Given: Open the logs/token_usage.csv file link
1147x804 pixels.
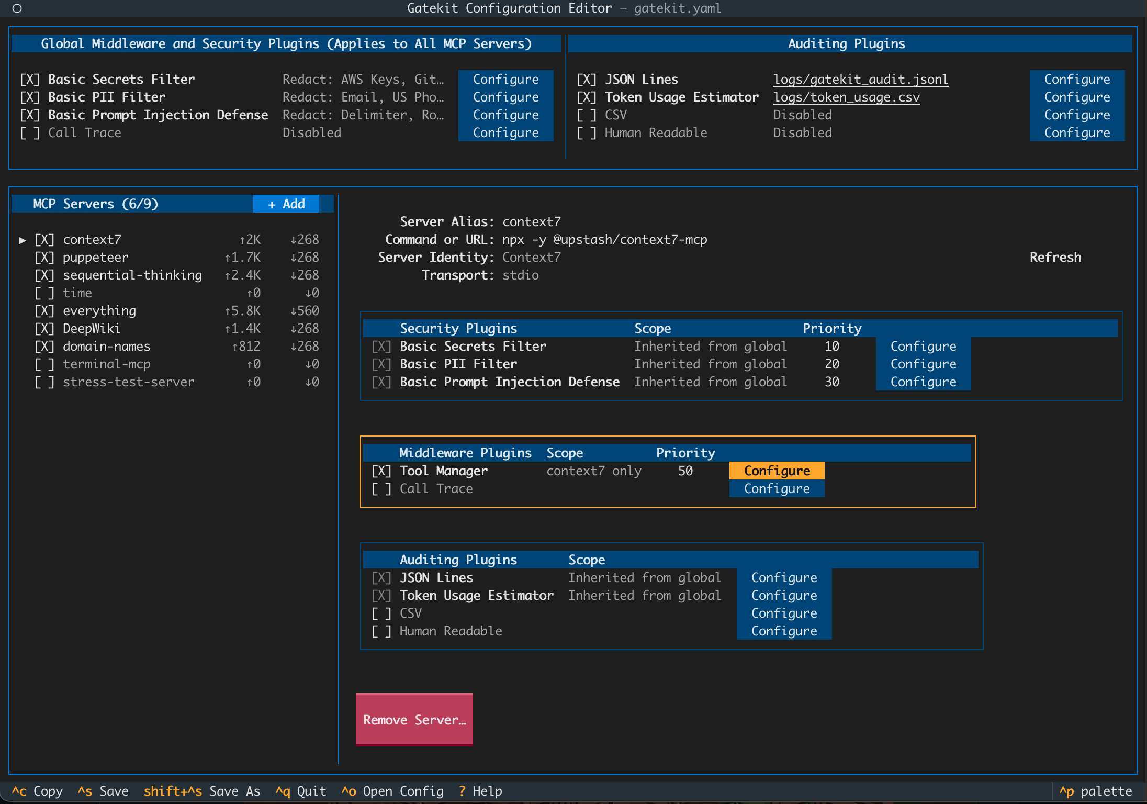Looking at the screenshot, I should tap(846, 97).
